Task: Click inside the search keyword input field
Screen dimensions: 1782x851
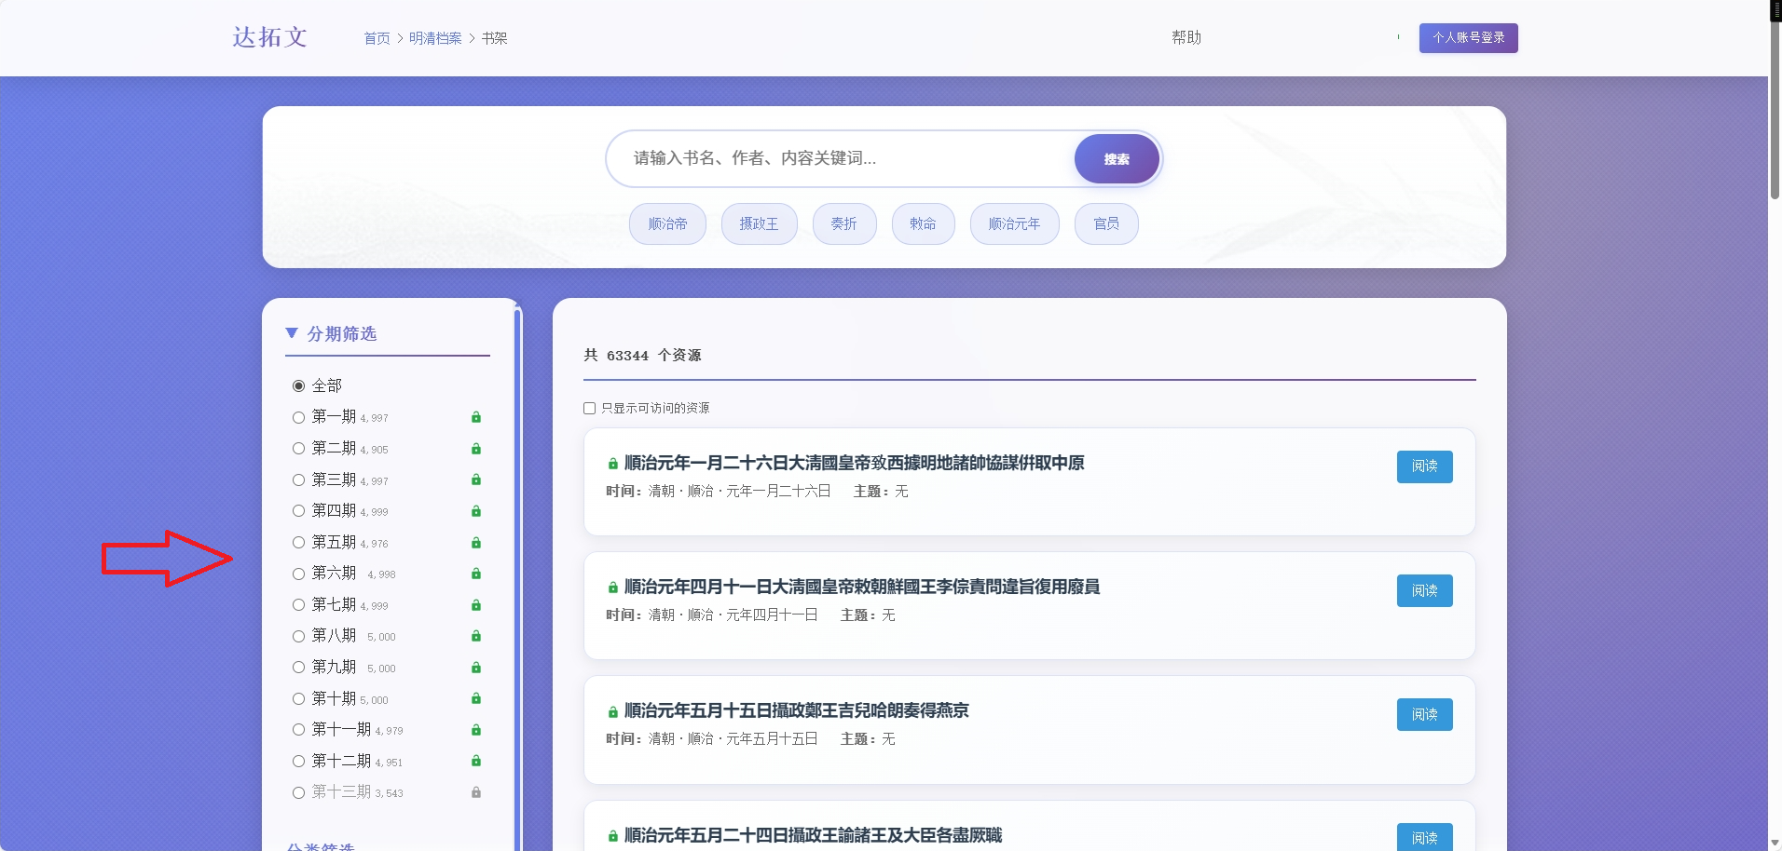Action: pos(839,158)
